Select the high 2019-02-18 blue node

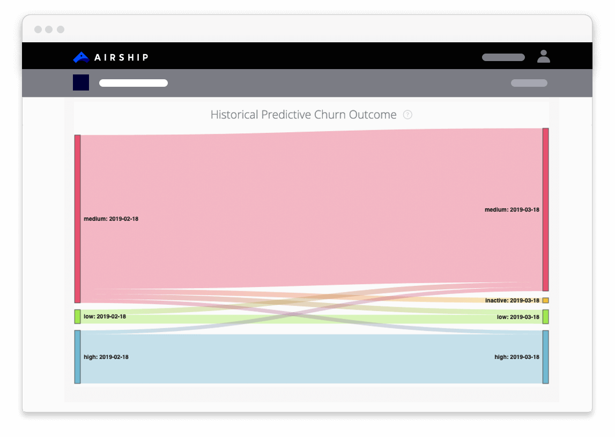coord(78,357)
